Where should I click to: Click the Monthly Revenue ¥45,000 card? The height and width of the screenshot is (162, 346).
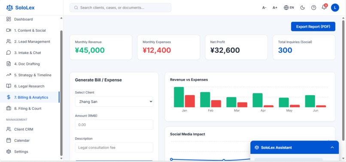pyautogui.click(x=101, y=47)
